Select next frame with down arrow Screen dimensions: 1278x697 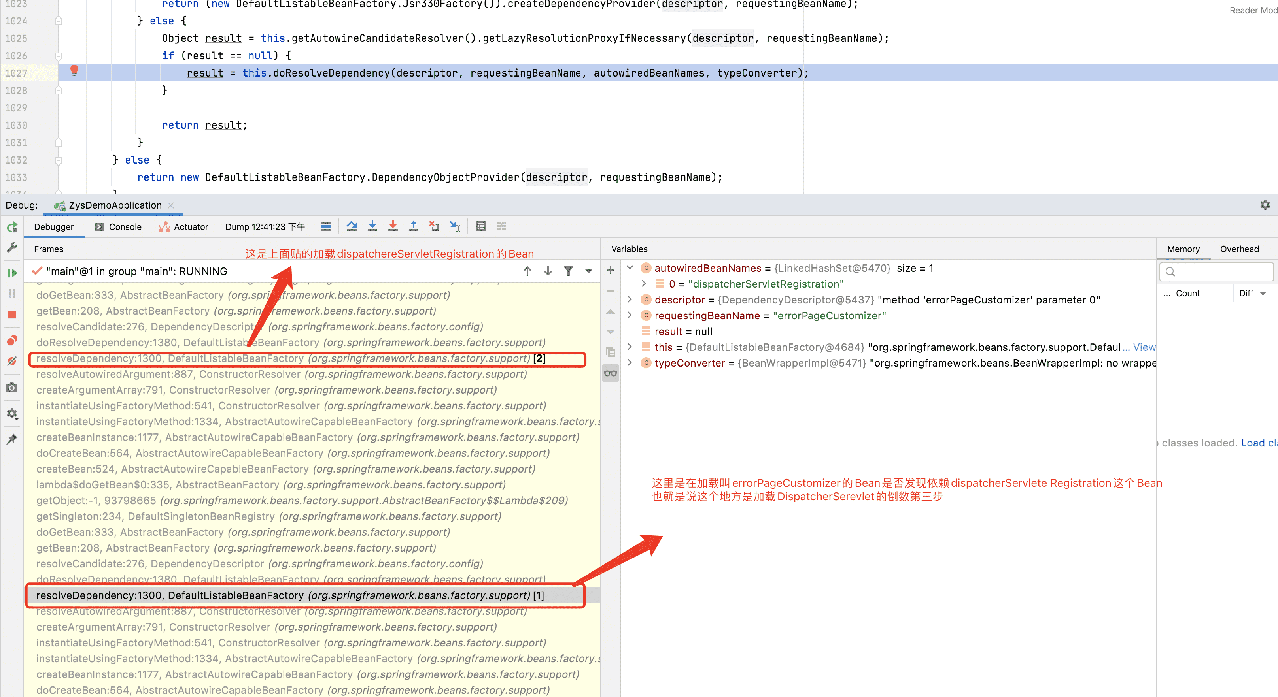pyautogui.click(x=548, y=271)
